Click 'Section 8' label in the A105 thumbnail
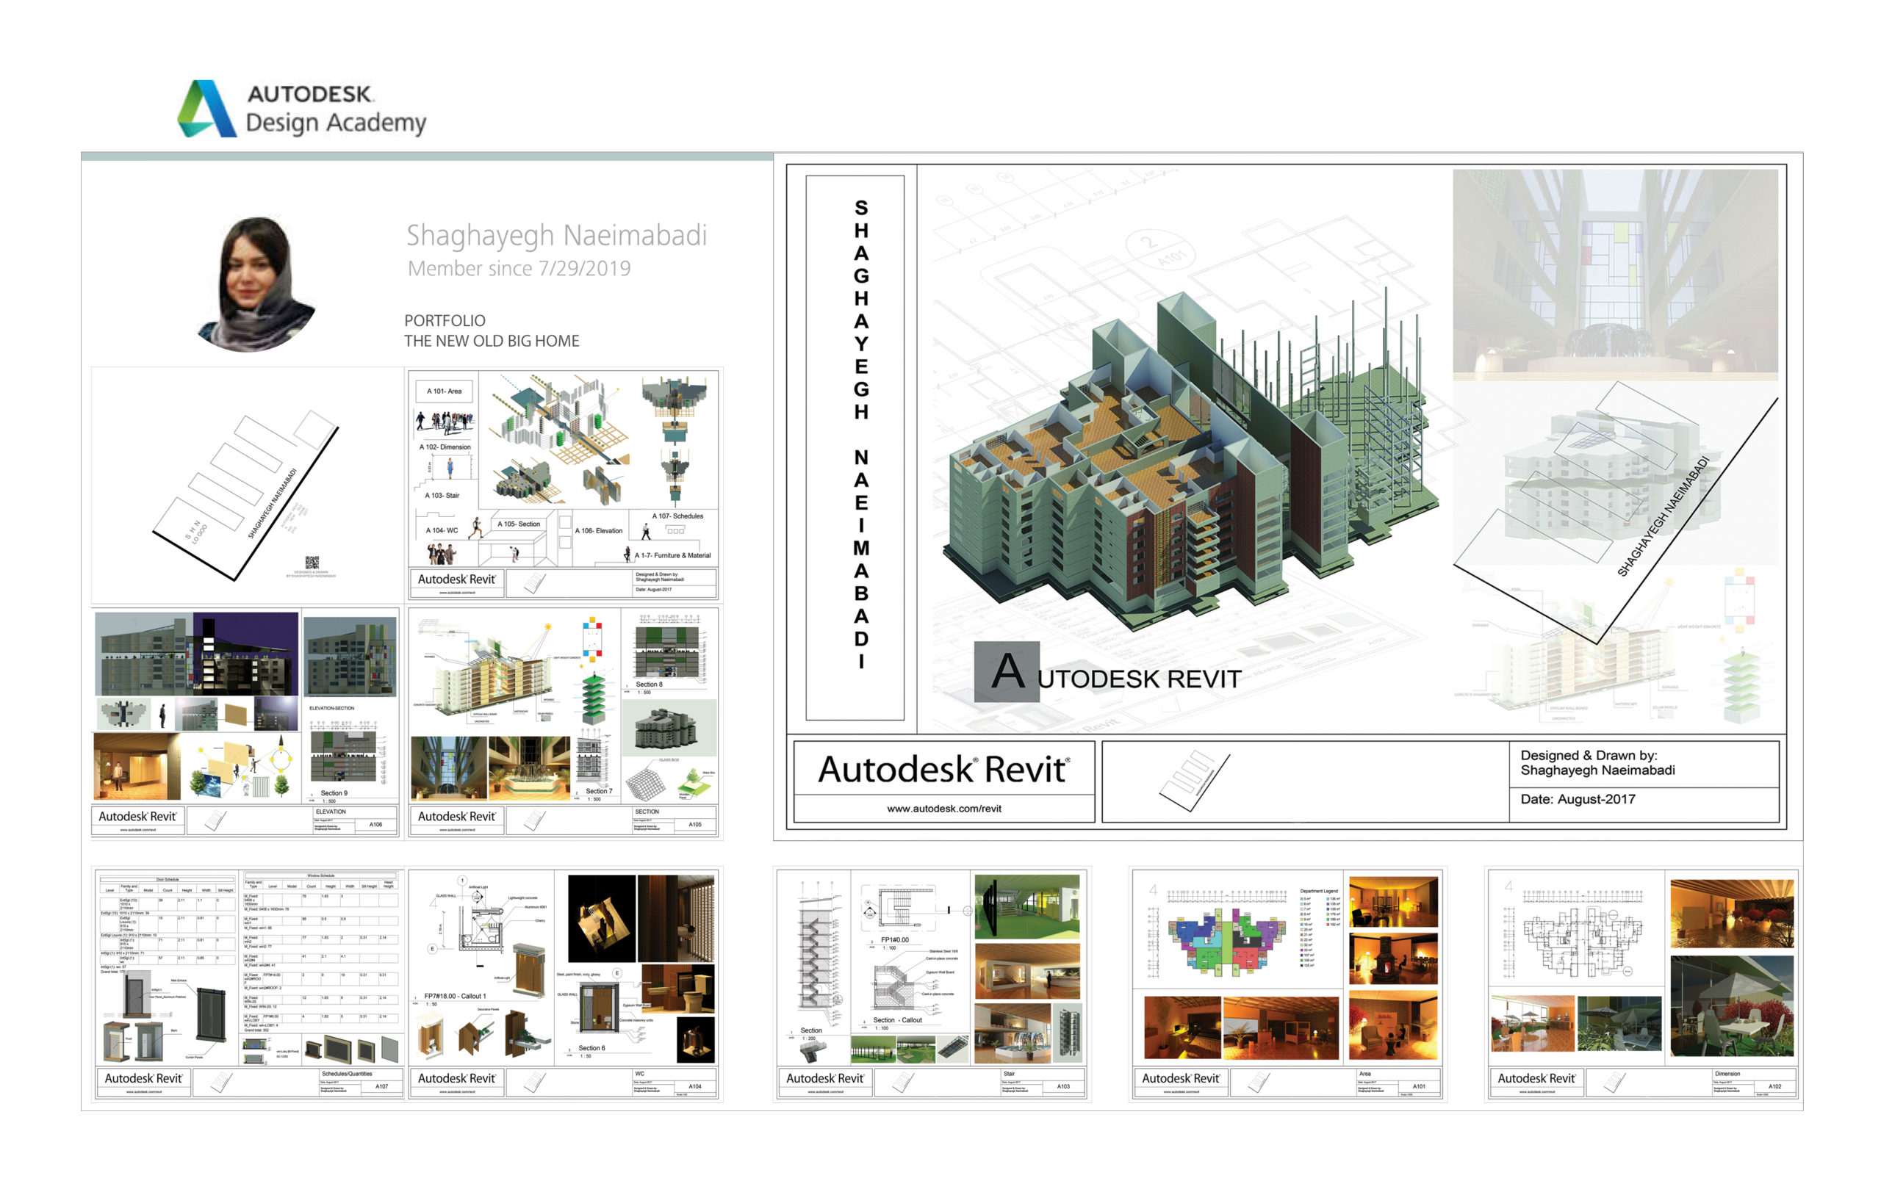The width and height of the screenshot is (1881, 1192). coord(648,685)
